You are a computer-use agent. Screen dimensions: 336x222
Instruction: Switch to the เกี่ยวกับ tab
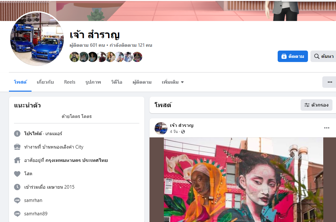(x=45, y=82)
